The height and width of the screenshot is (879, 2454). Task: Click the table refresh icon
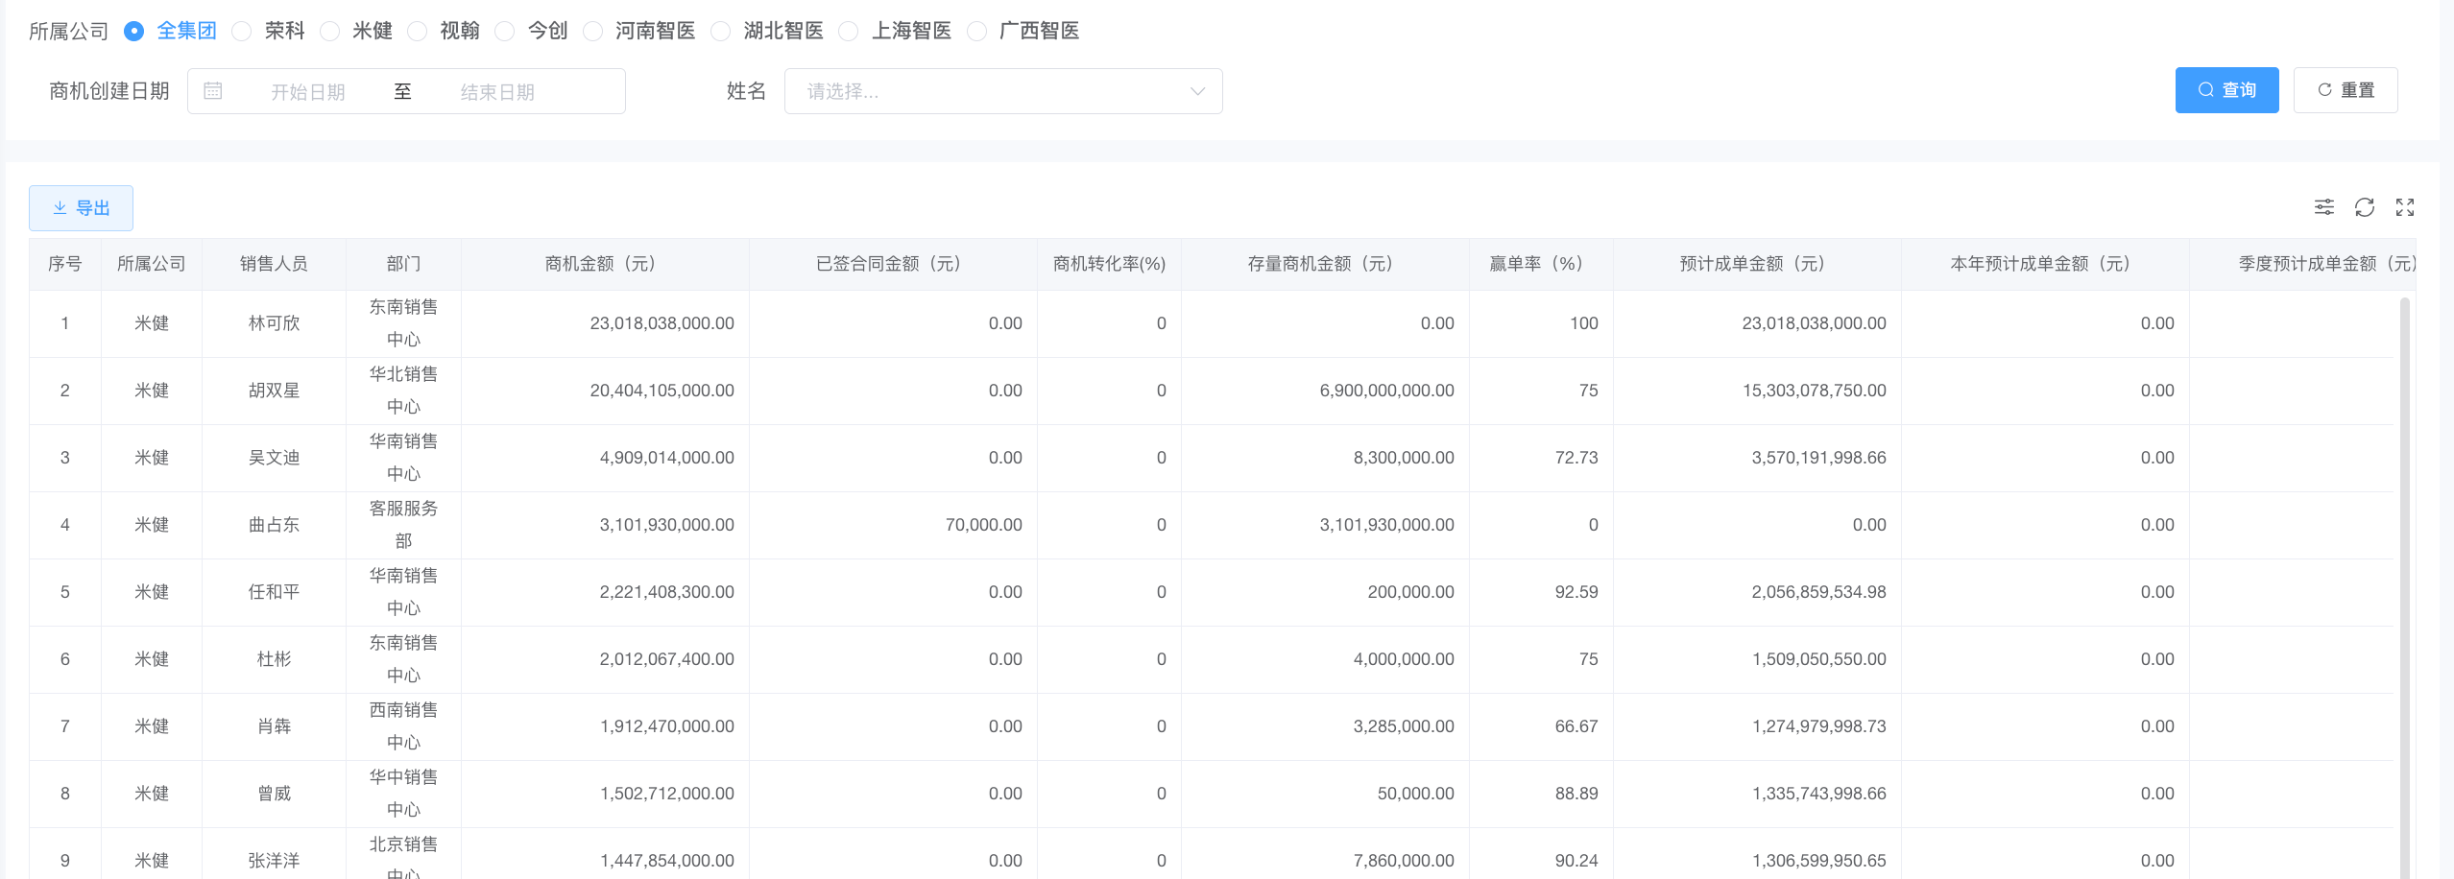2364,207
